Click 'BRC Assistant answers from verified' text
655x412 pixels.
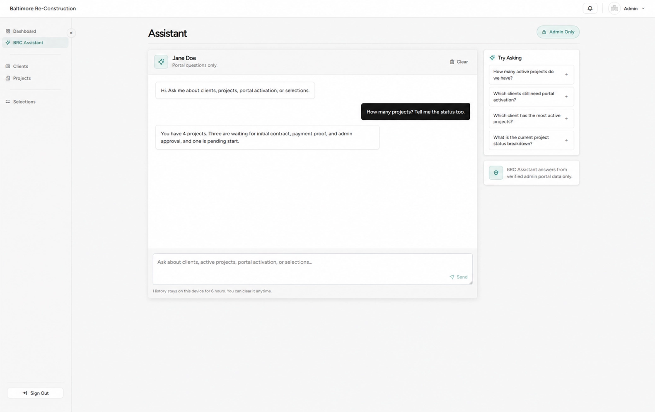(539, 173)
